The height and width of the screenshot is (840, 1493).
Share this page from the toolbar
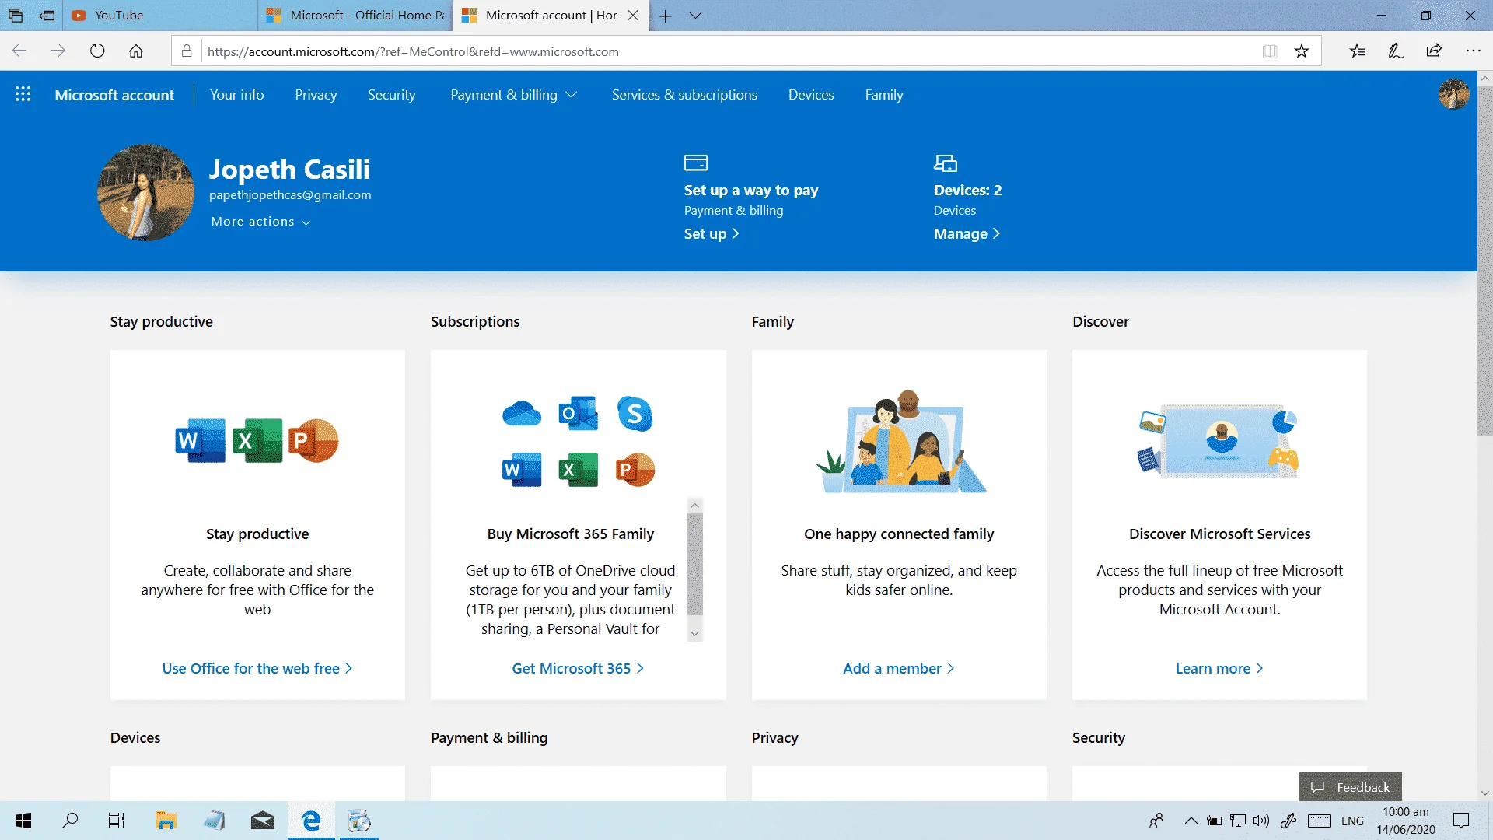click(1434, 51)
